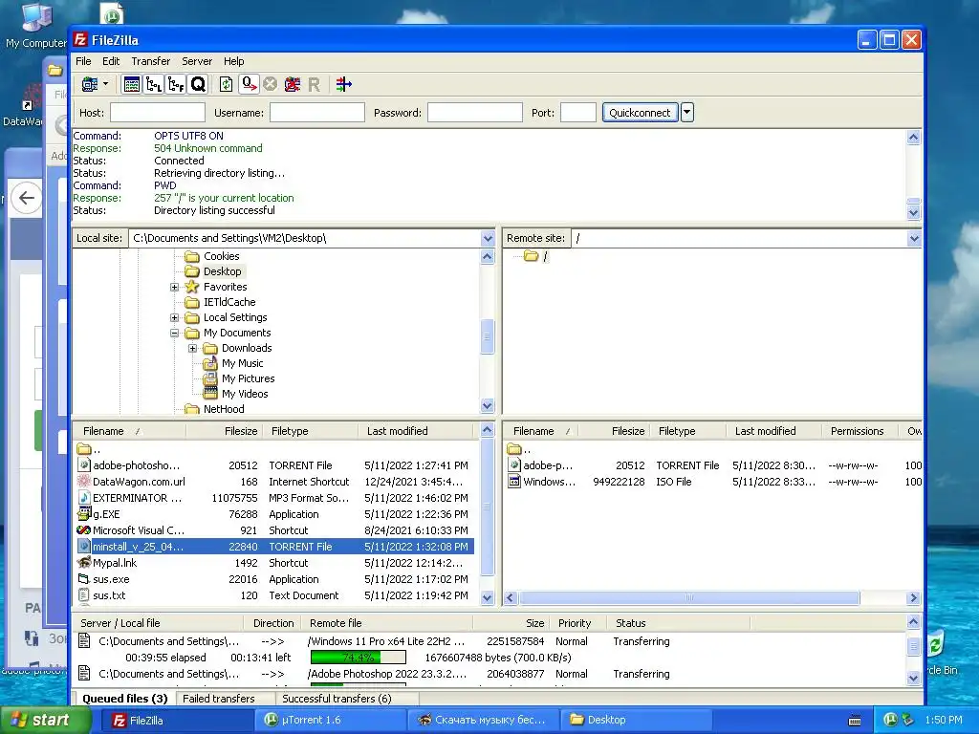979x734 pixels.
Task: Open the Help menu
Action: coord(233,61)
